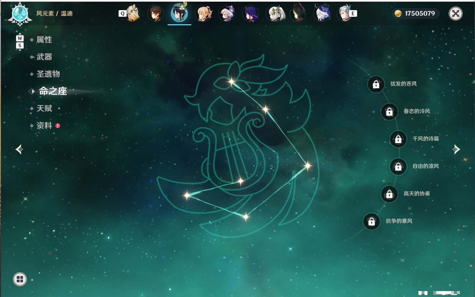The image size is (475, 297).
Task: Click the Mora amount 17505079
Action: click(420, 13)
